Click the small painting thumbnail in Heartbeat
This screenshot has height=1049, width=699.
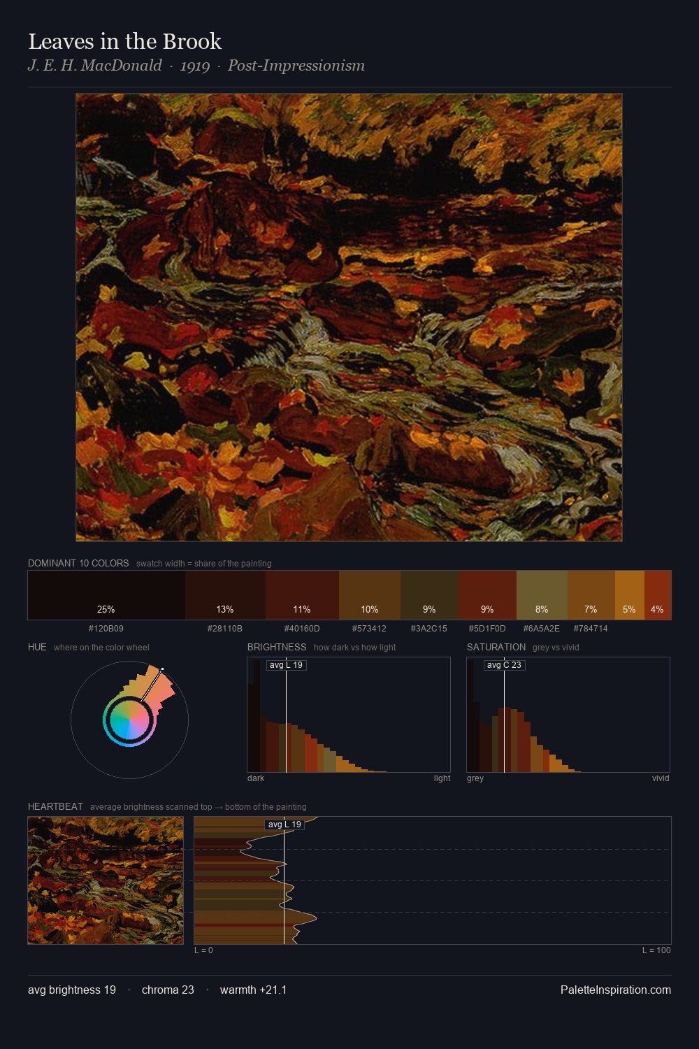pyautogui.click(x=106, y=880)
